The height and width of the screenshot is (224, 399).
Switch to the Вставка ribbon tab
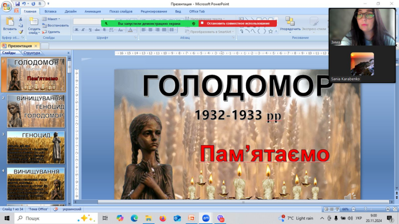[50, 11]
